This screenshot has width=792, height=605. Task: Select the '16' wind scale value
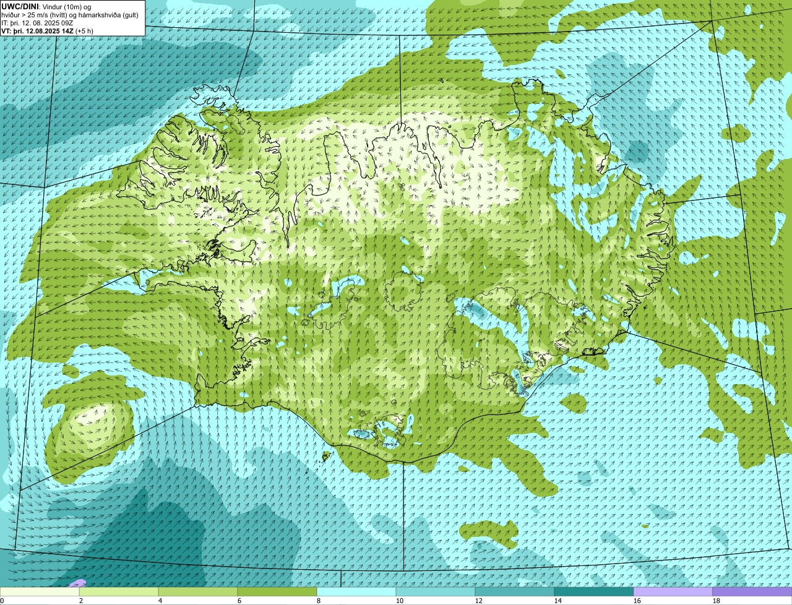(x=637, y=601)
